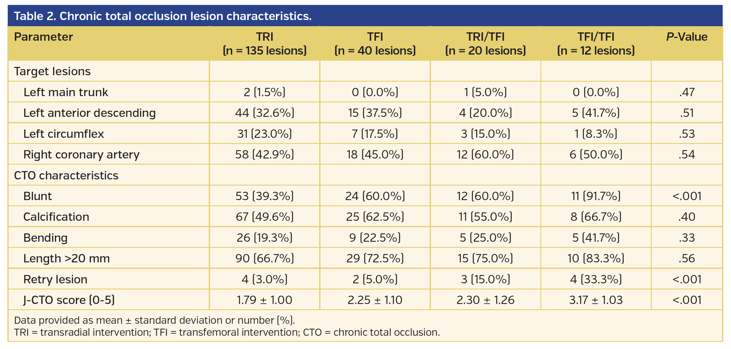
Task: Select the TRI (n = 135 lesions) header
Action: [265, 43]
